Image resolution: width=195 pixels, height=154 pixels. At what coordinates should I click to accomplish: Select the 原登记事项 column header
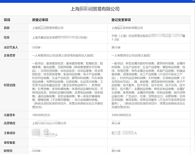click(x=40, y=20)
